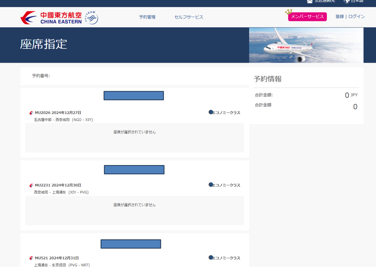The height and width of the screenshot is (267, 376).
Task: Click airline icon beside flight MU2026
Action: tap(31, 113)
